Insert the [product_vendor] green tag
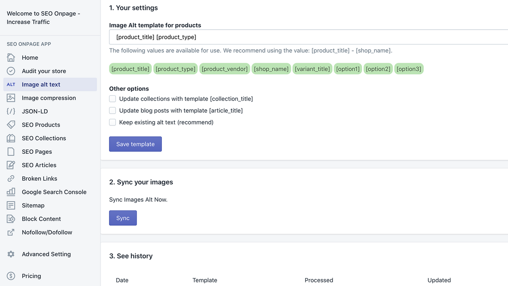Image resolution: width=508 pixels, height=286 pixels. [225, 69]
